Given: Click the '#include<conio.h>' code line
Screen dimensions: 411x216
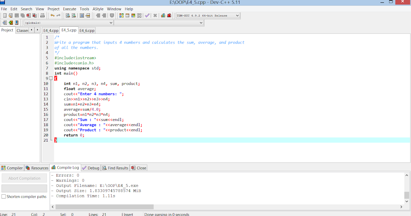Looking at the screenshot, I should click(x=74, y=63).
